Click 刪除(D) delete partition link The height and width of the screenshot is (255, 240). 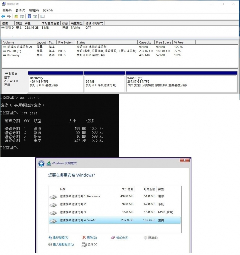pos(90,238)
